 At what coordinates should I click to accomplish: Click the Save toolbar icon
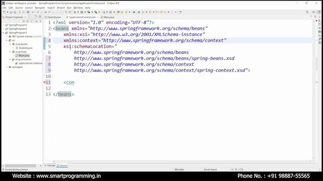point(11,12)
